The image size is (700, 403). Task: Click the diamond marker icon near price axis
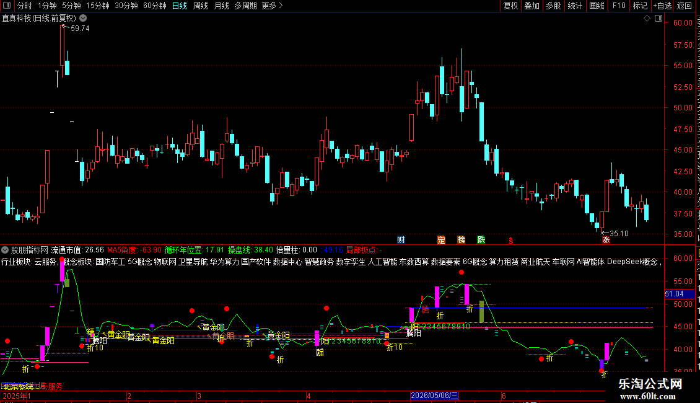tap(647, 19)
